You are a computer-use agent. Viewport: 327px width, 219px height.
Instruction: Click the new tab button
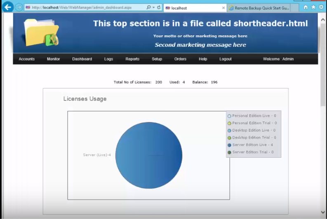click(294, 8)
